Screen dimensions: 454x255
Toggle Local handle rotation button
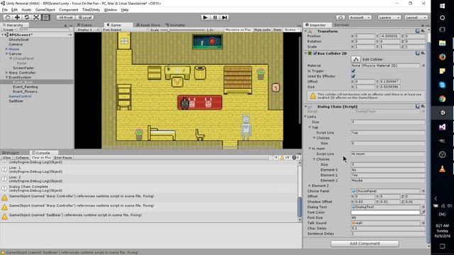tap(85, 17)
